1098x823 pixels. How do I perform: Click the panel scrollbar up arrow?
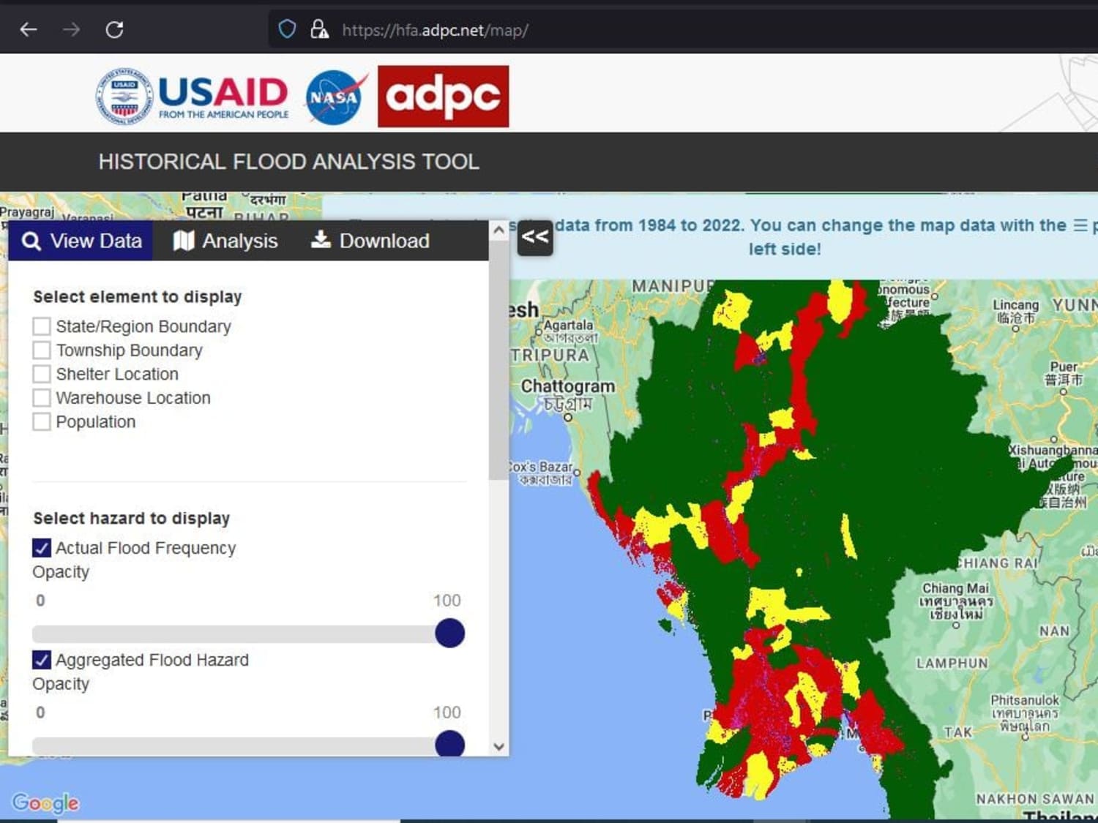tap(498, 230)
